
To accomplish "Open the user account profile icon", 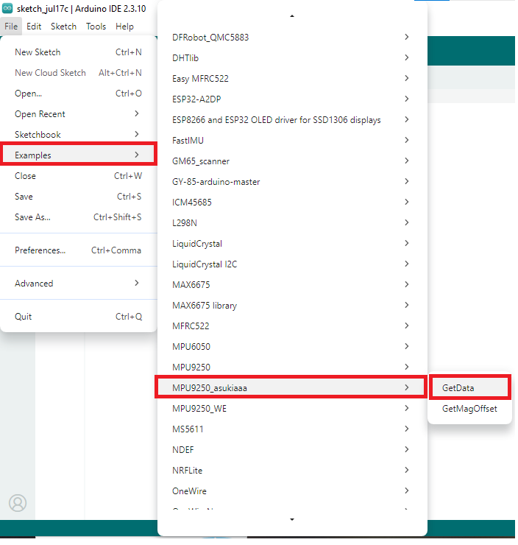I will [x=18, y=503].
